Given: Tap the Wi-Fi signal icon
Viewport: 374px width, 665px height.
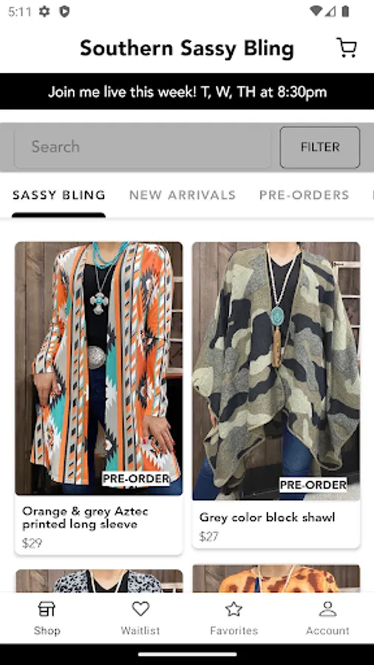Looking at the screenshot, I should pos(316,11).
